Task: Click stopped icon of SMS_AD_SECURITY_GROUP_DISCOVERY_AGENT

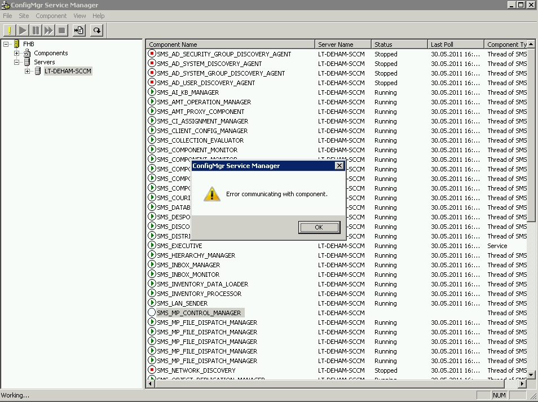Action: [152, 54]
